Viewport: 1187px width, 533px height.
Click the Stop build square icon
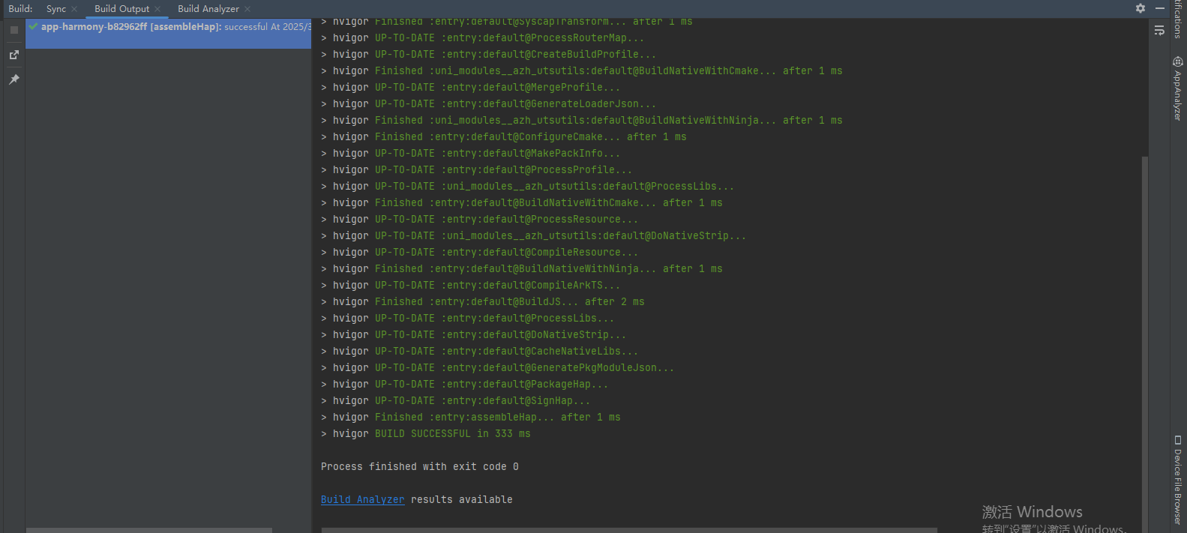(x=13, y=30)
